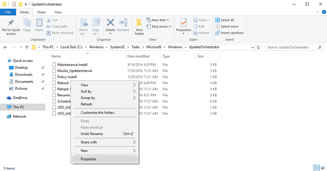
Task: Click Pin to Quick access icon
Action: tap(11, 23)
